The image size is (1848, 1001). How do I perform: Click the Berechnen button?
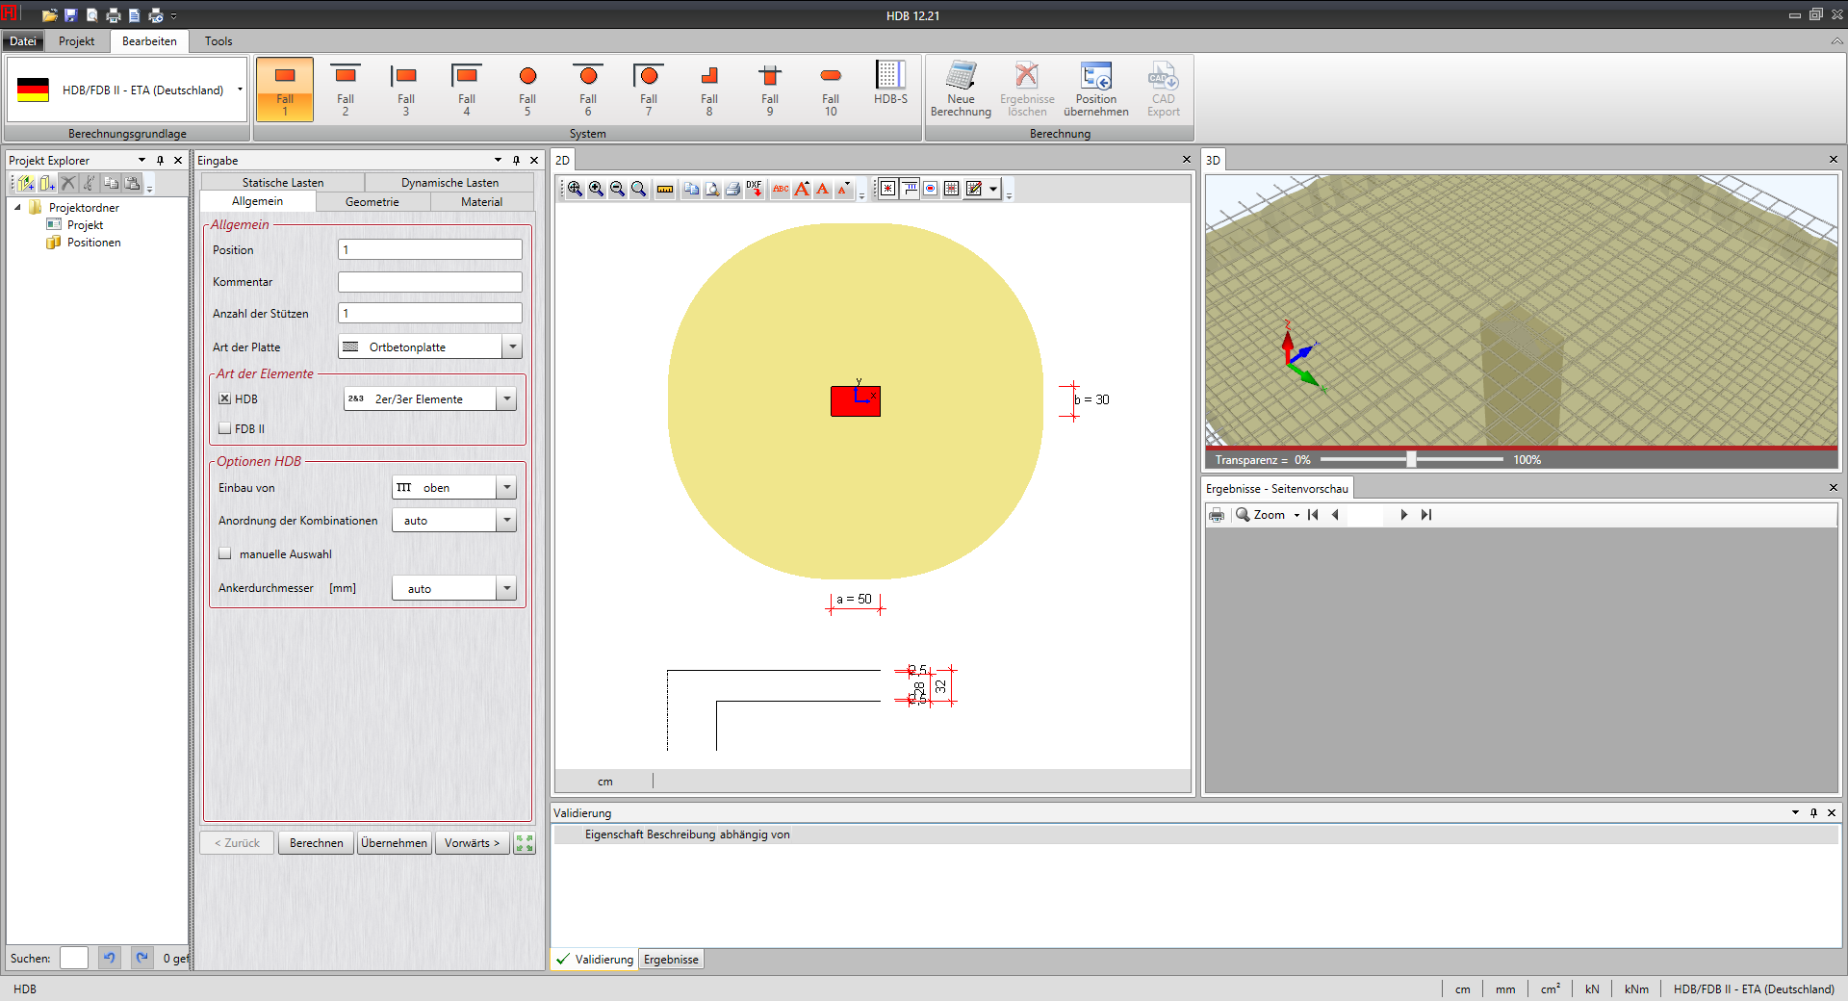[316, 843]
